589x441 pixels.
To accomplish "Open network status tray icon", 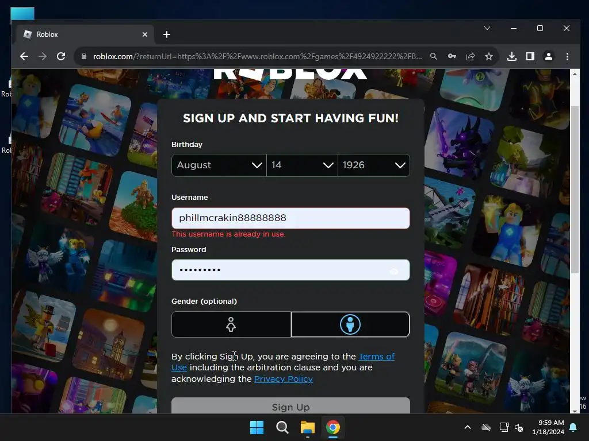I will pyautogui.click(x=504, y=427).
